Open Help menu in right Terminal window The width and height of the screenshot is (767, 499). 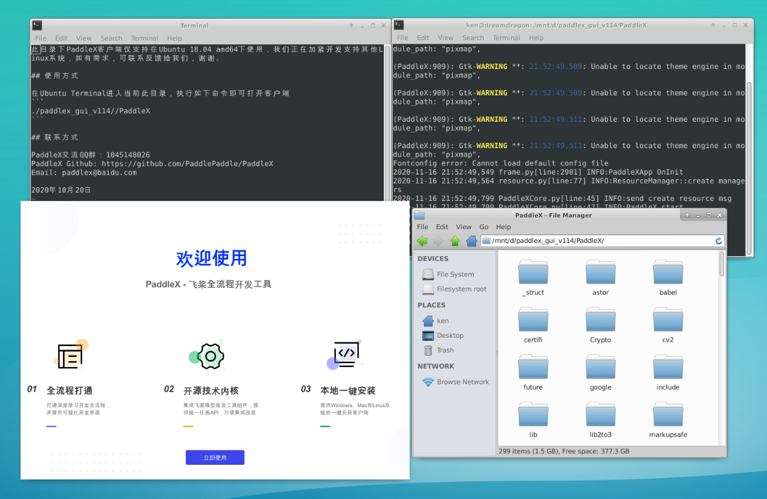(536, 38)
